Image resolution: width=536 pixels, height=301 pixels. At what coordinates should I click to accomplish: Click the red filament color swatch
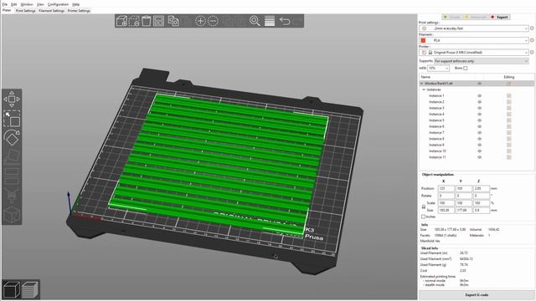(x=423, y=40)
